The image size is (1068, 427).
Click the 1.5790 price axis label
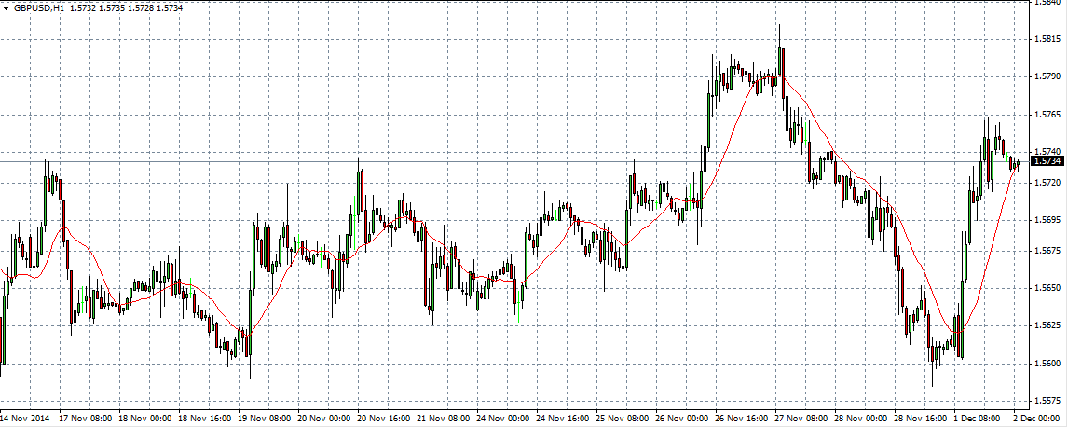[1047, 76]
